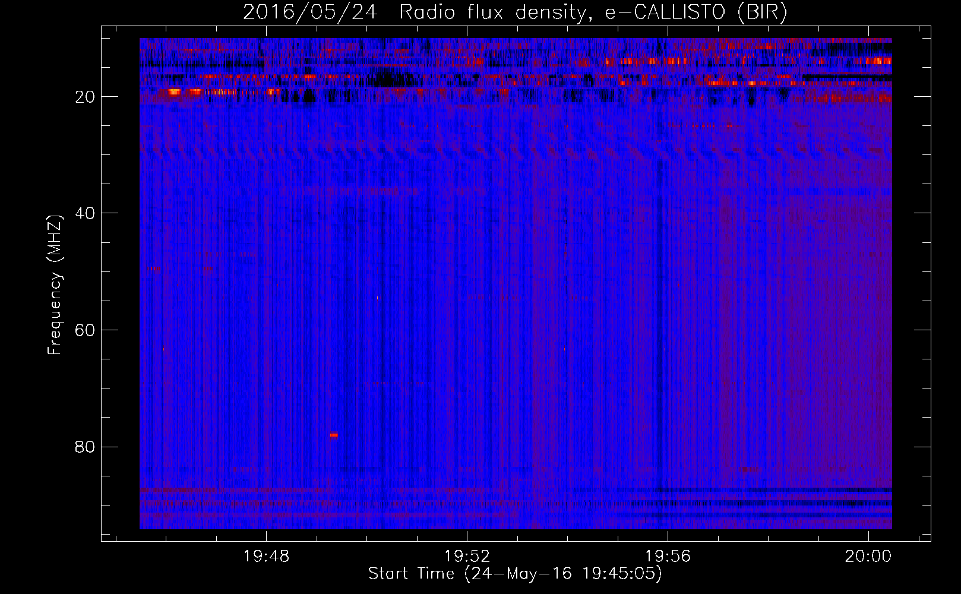961x594 pixels.
Task: Click the 60 MHz frequency tick label
Action: click(85, 330)
